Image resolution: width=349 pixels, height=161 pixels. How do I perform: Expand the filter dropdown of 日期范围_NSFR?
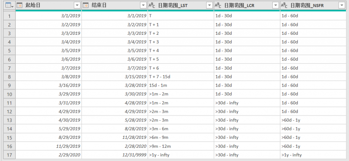click(x=341, y=5)
